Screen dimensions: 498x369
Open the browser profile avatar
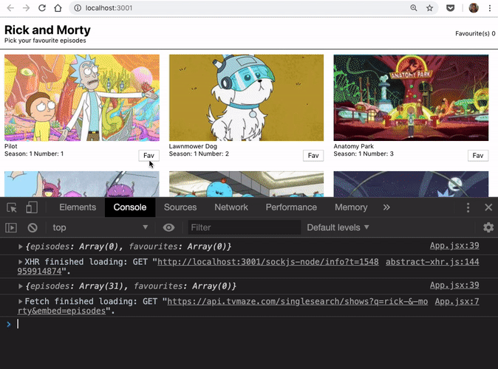pyautogui.click(x=474, y=8)
